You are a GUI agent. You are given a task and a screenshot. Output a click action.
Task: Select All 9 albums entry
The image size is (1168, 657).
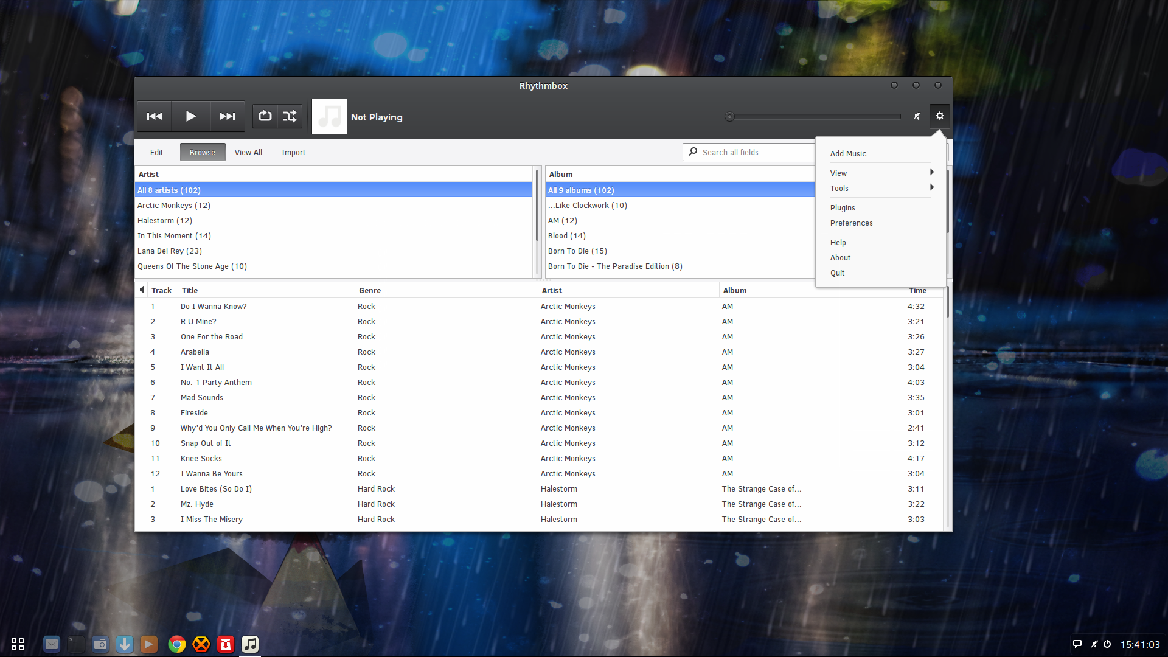680,190
